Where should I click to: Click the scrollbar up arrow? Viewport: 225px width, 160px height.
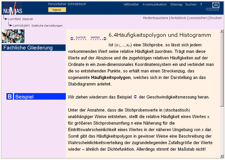222,31
